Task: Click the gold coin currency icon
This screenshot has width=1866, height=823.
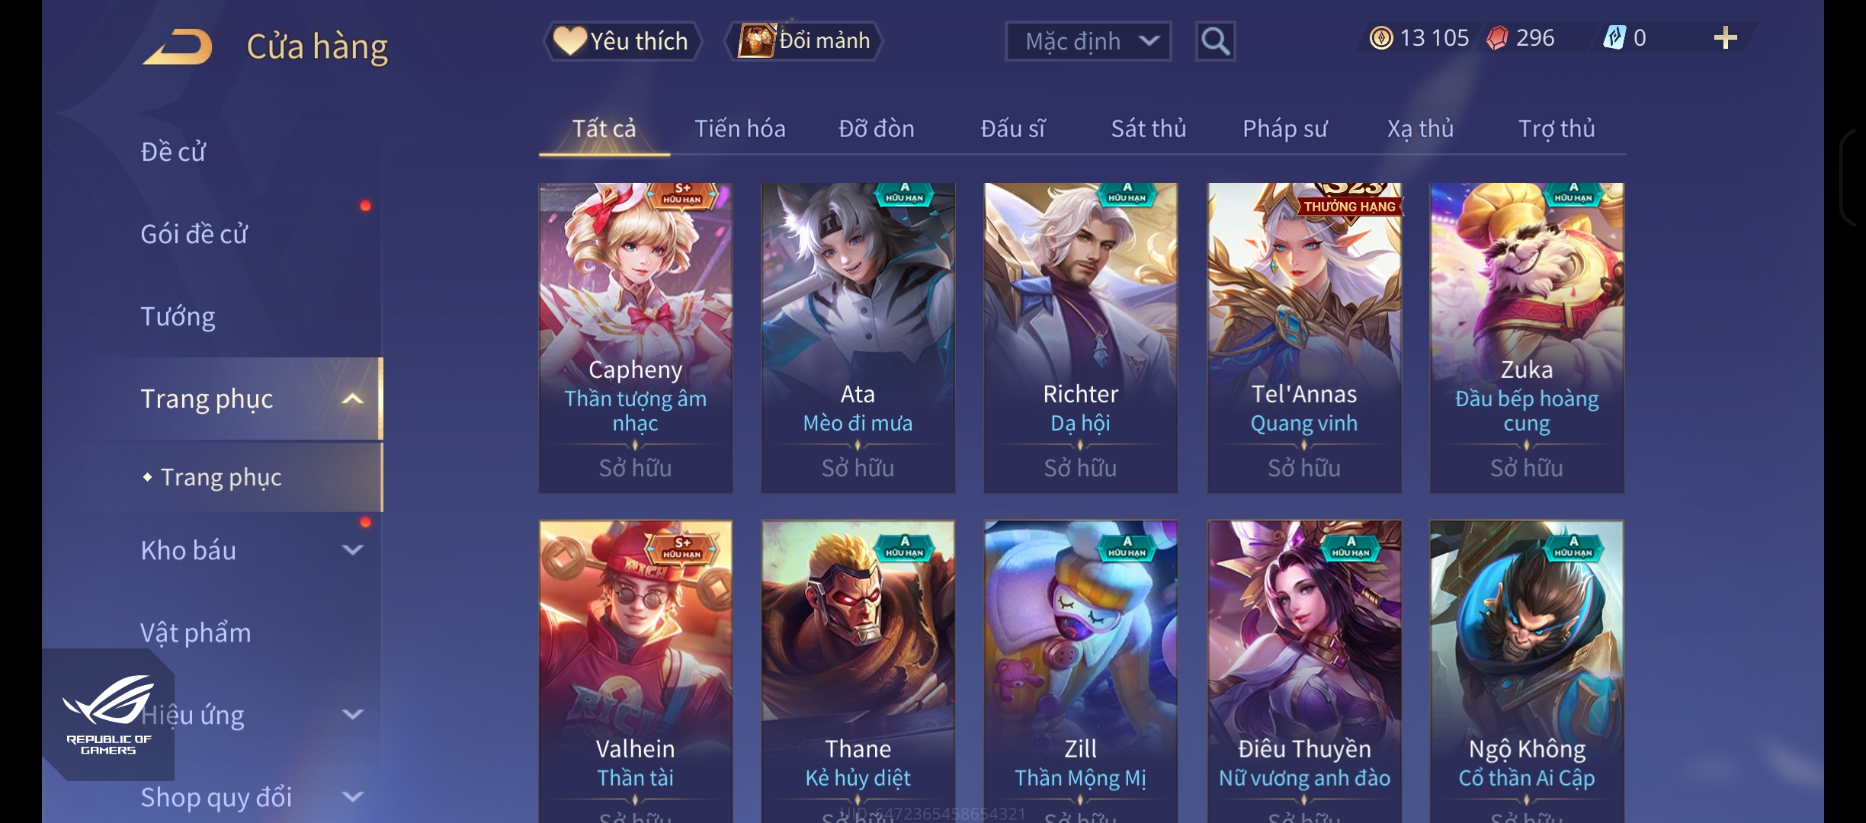Action: 1380,37
